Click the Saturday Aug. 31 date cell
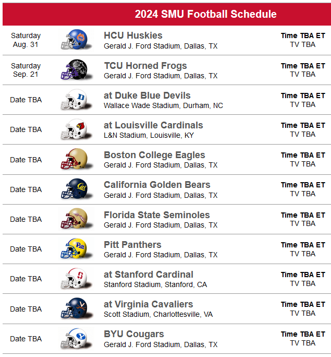The width and height of the screenshot is (331, 357). tap(26, 40)
